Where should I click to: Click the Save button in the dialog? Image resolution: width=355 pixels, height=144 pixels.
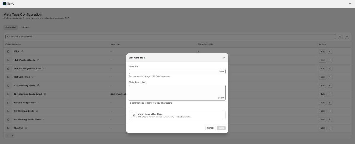[x=221, y=128]
